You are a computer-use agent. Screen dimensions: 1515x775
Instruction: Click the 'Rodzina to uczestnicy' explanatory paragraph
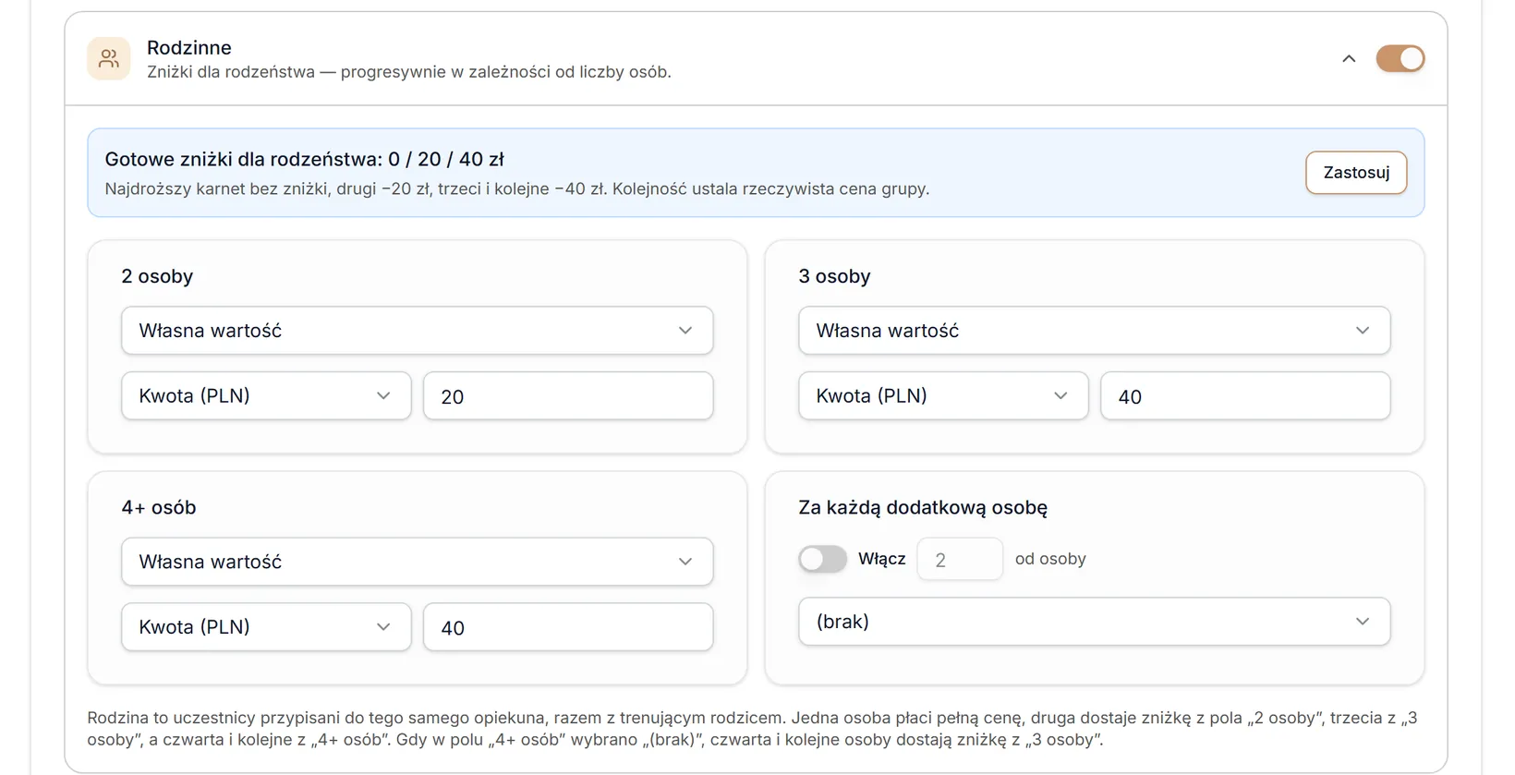tap(752, 729)
